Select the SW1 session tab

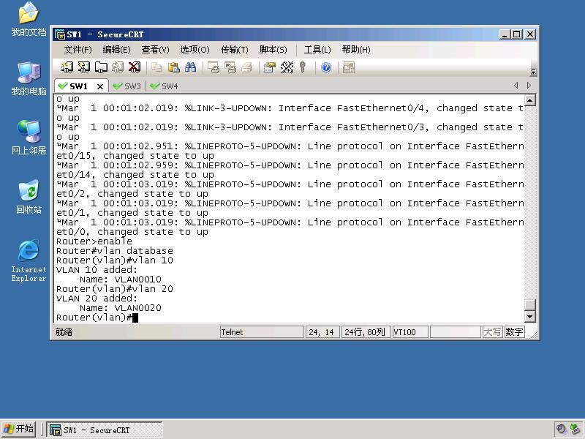78,86
